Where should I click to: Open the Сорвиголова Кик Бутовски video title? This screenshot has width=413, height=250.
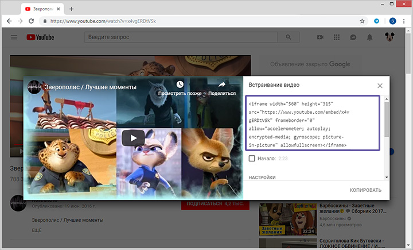point(352,244)
